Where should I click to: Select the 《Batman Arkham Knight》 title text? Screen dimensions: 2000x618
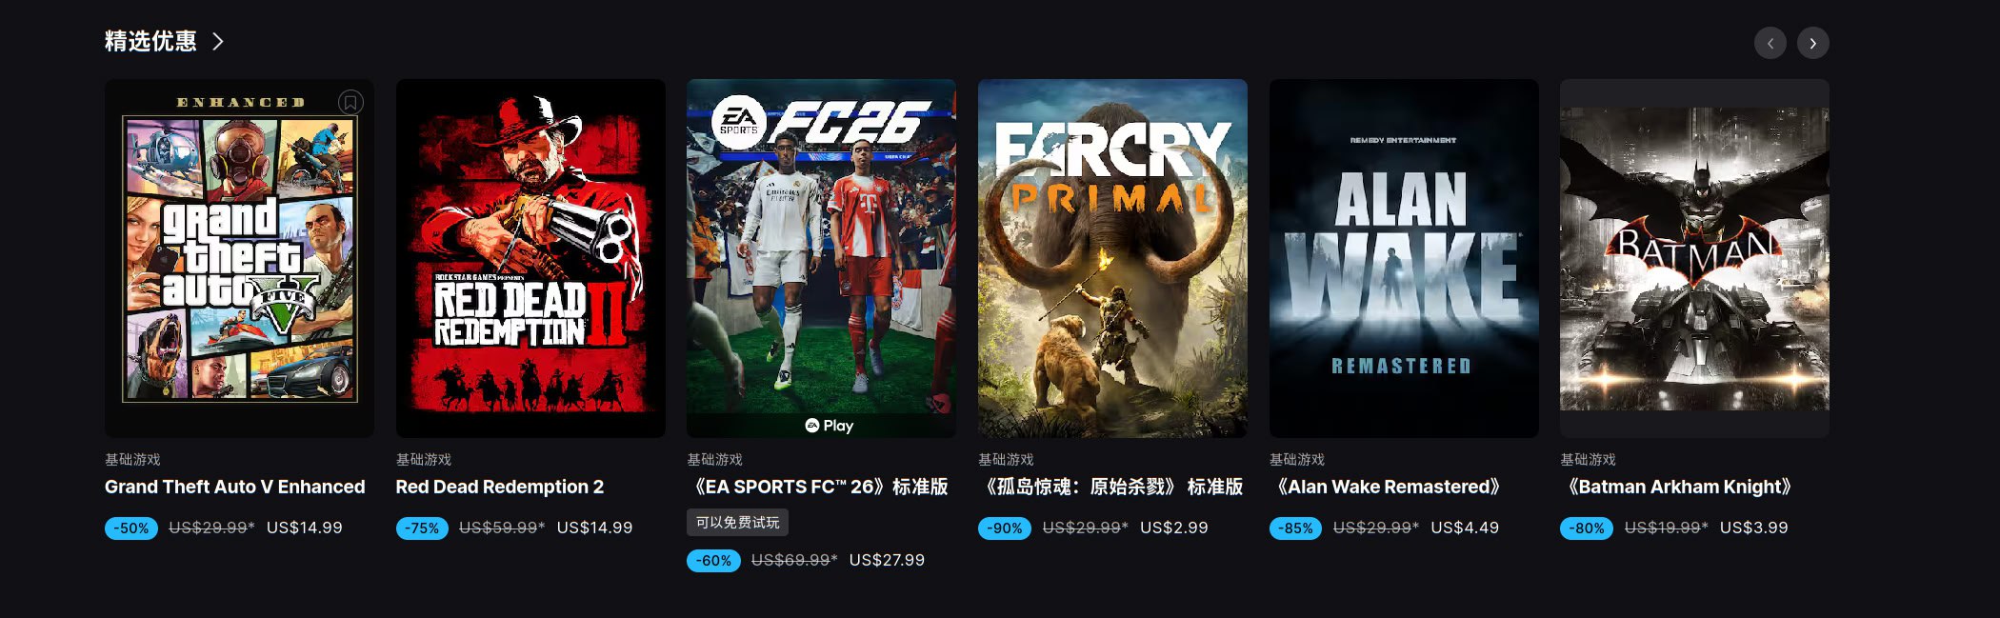point(1679,487)
